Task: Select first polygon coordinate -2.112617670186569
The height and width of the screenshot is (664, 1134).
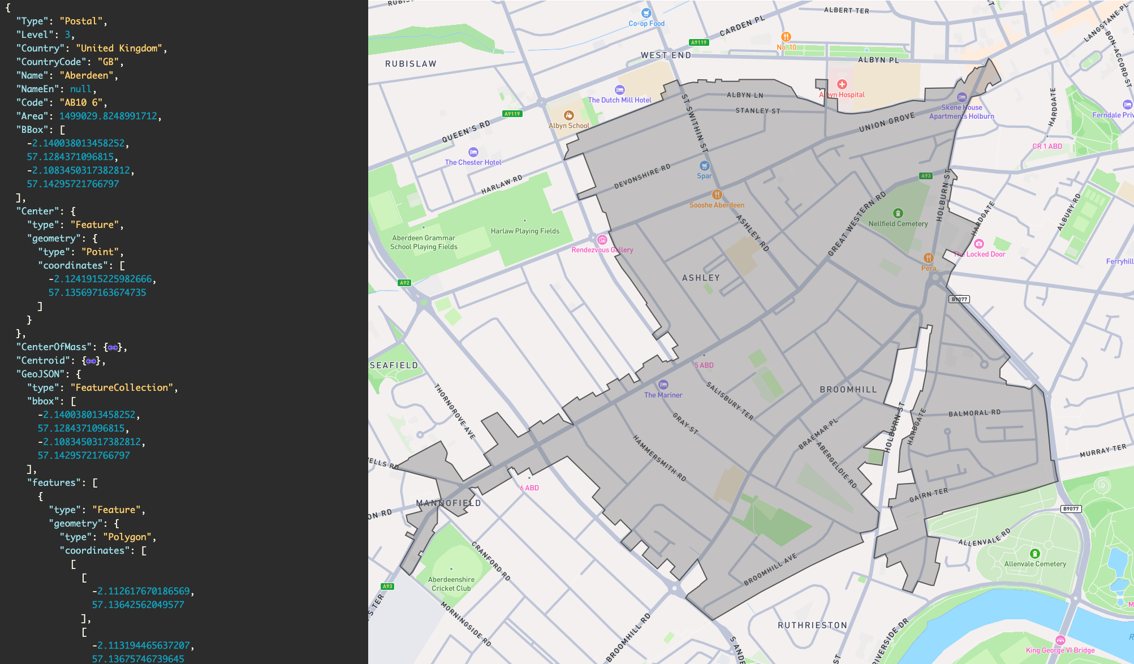Action: pyautogui.click(x=141, y=592)
